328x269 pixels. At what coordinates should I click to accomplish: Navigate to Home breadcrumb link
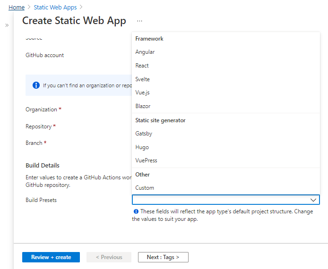pos(17,8)
